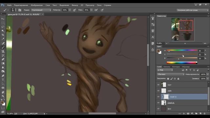This screenshot has width=210, height=118.
Task: Open the Просмотр menu
Action: tap(90, 5)
